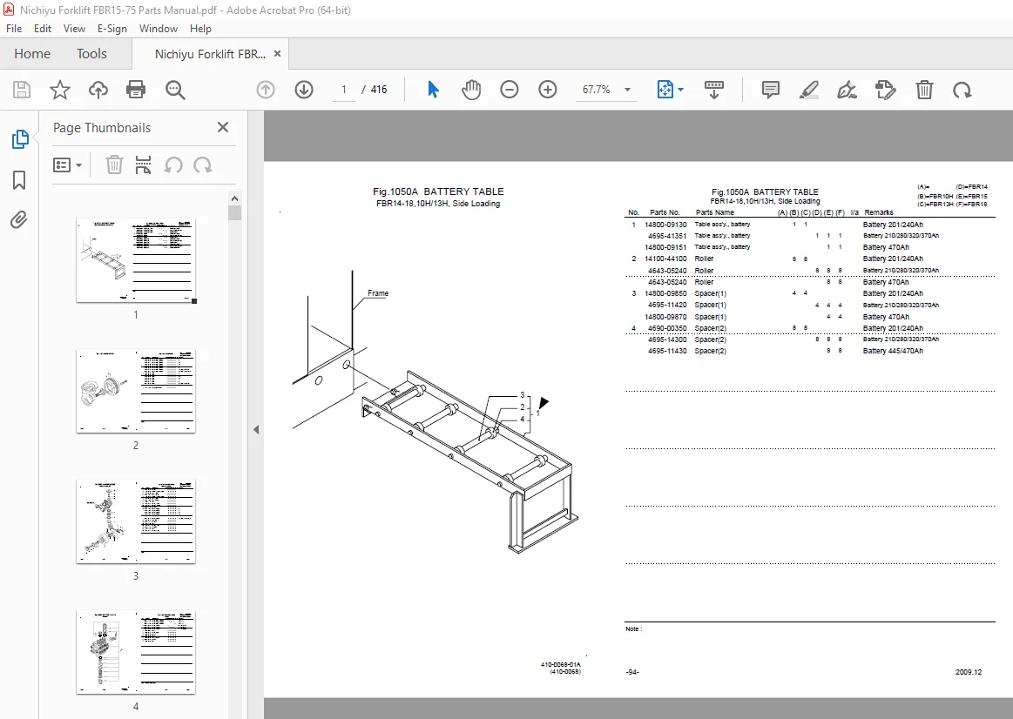Click part number 4695-11430 in table

pos(667,351)
